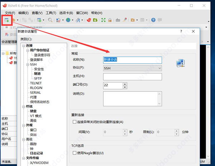Select 日志记录 in category tree

37,153
